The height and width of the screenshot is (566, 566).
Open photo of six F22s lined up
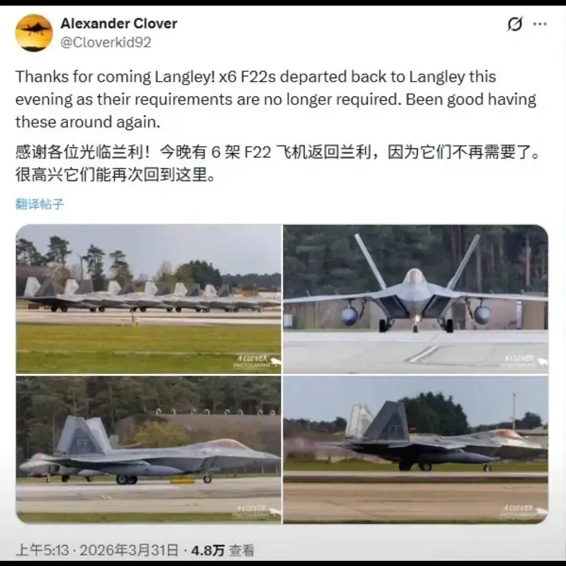click(148, 299)
